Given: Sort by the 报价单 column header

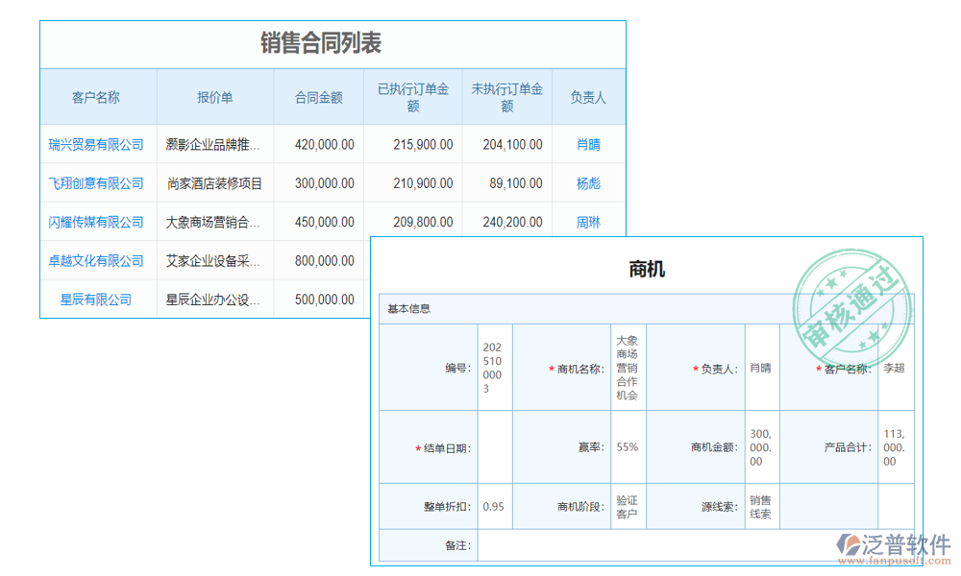Looking at the screenshot, I should point(218,96).
